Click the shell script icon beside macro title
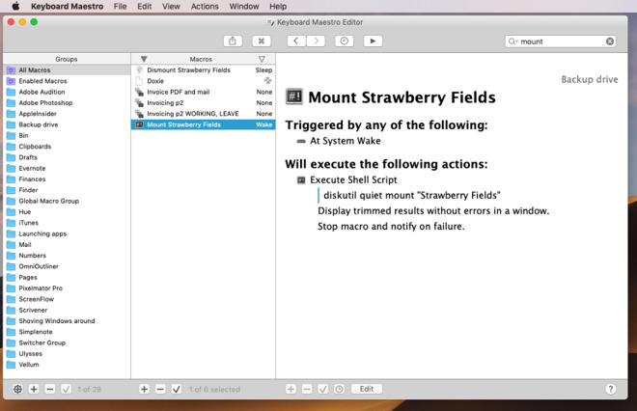 tap(294, 96)
